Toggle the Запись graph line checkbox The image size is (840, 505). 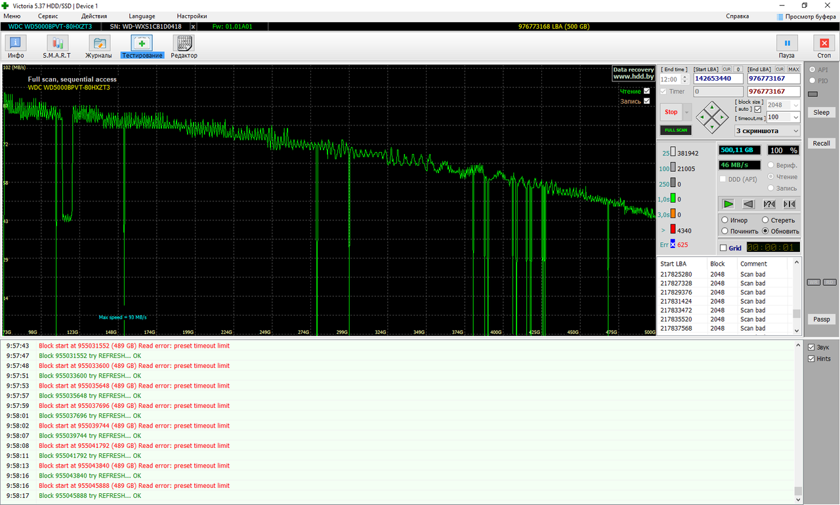[646, 101]
